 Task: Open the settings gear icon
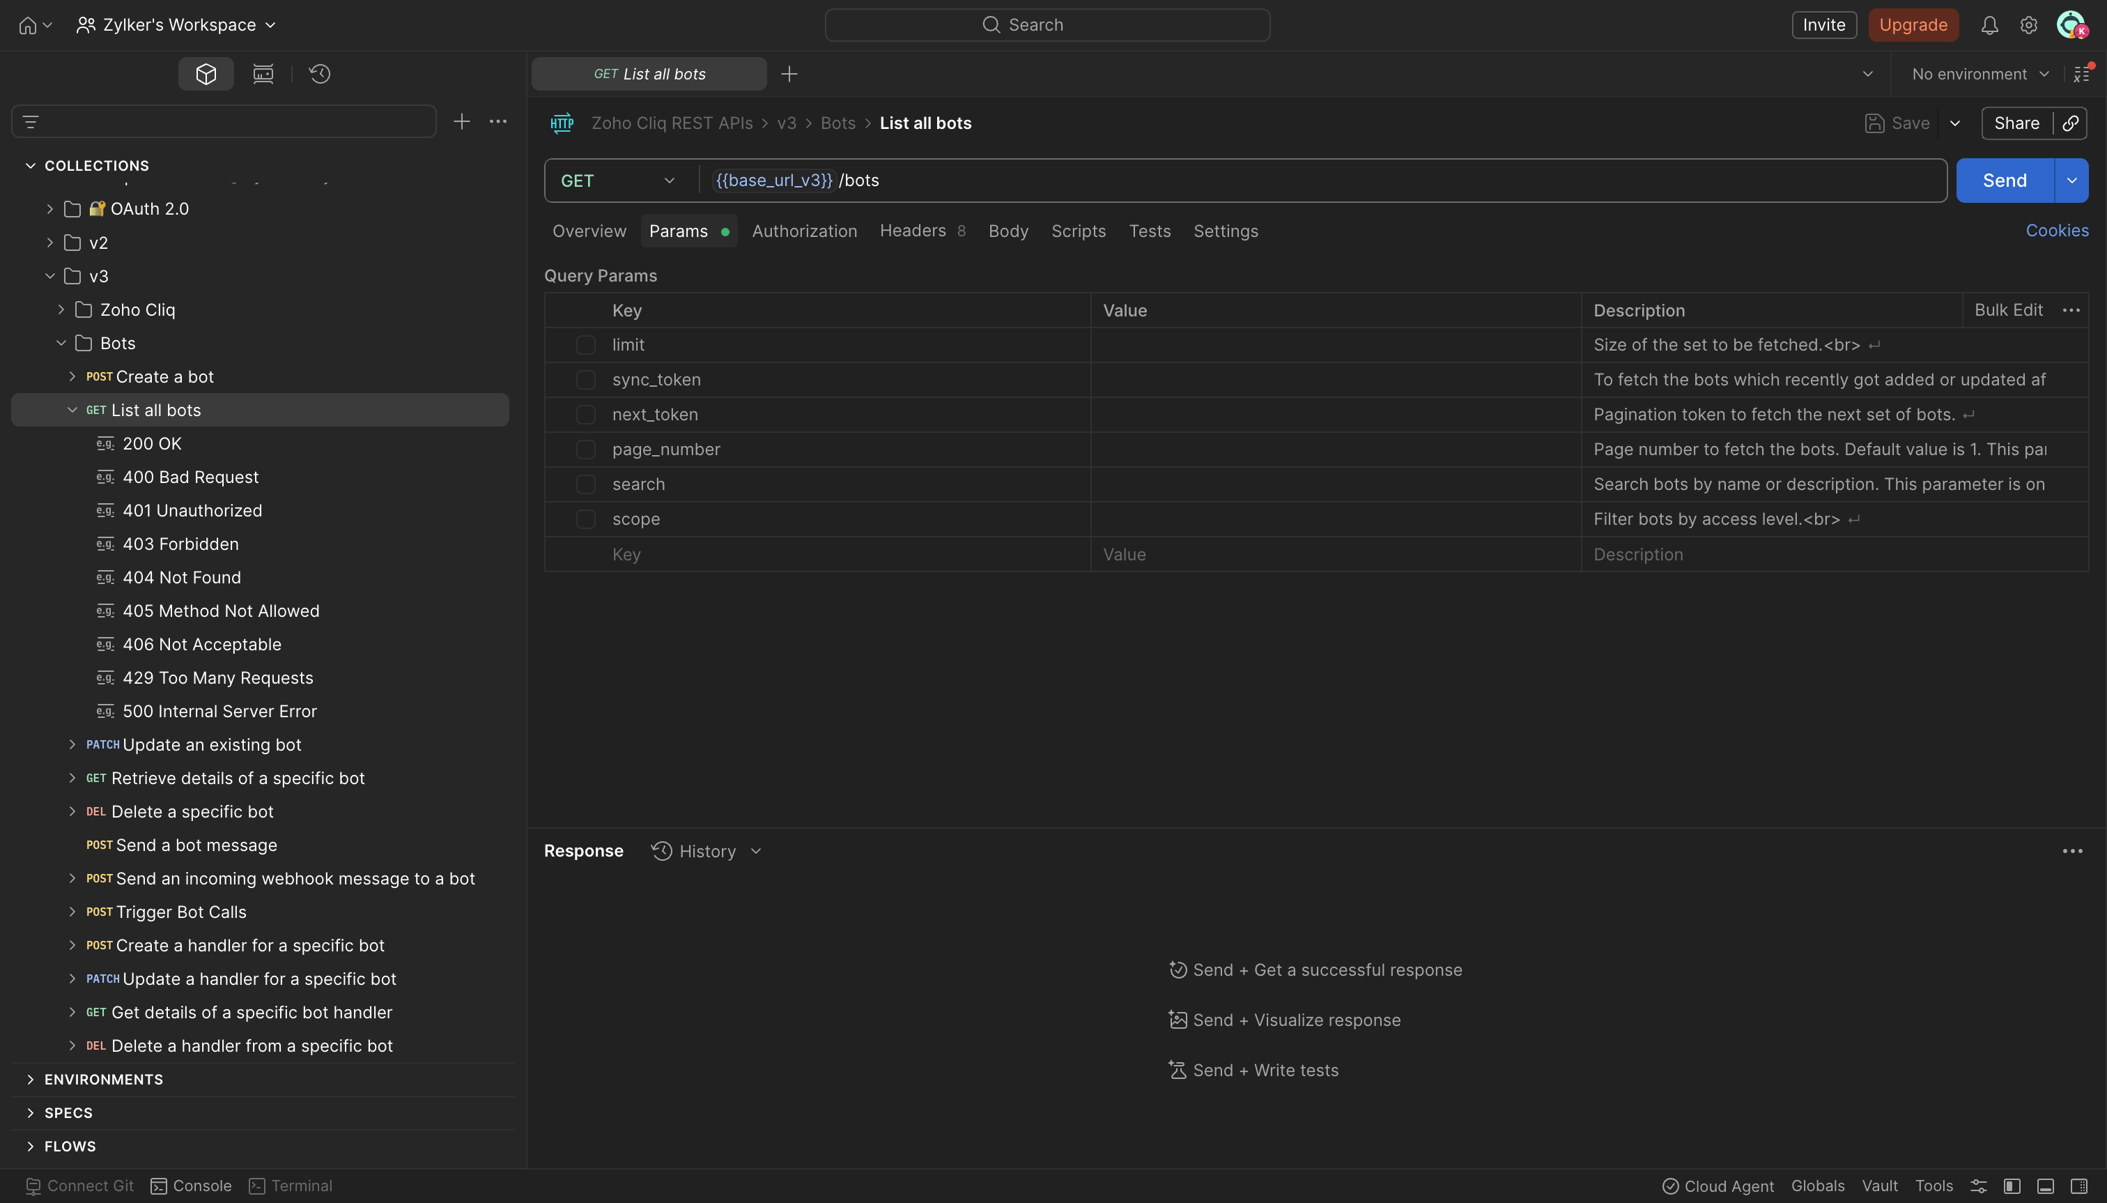[x=2028, y=25]
